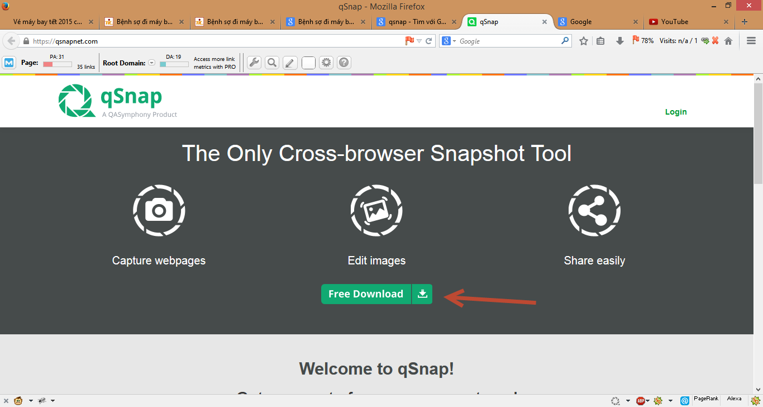Click the green link chain toolbar icon
The width and height of the screenshot is (763, 407).
[x=705, y=41]
